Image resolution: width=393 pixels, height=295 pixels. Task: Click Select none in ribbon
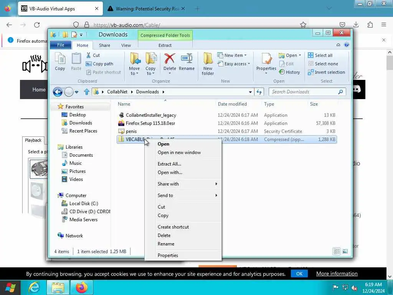323,64
